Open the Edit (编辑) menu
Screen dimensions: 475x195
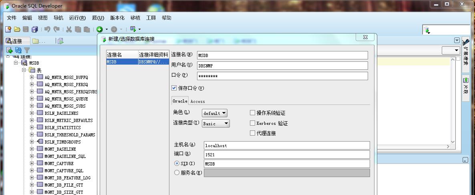coord(27,18)
